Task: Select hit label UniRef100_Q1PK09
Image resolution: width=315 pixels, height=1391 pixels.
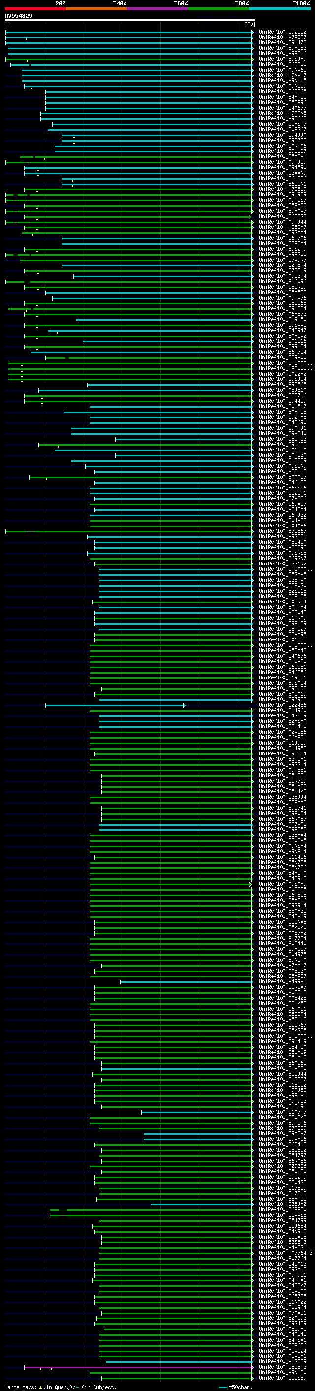Action: point(283,618)
